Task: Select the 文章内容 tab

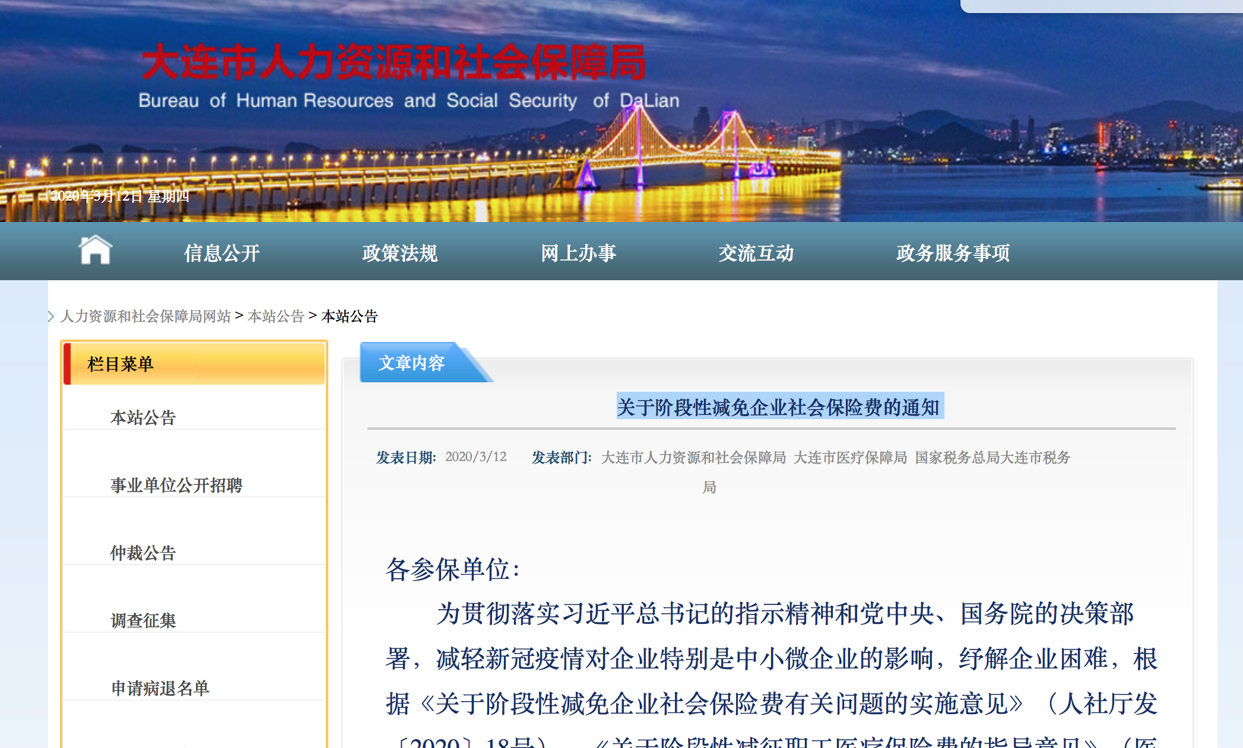Action: [x=411, y=363]
